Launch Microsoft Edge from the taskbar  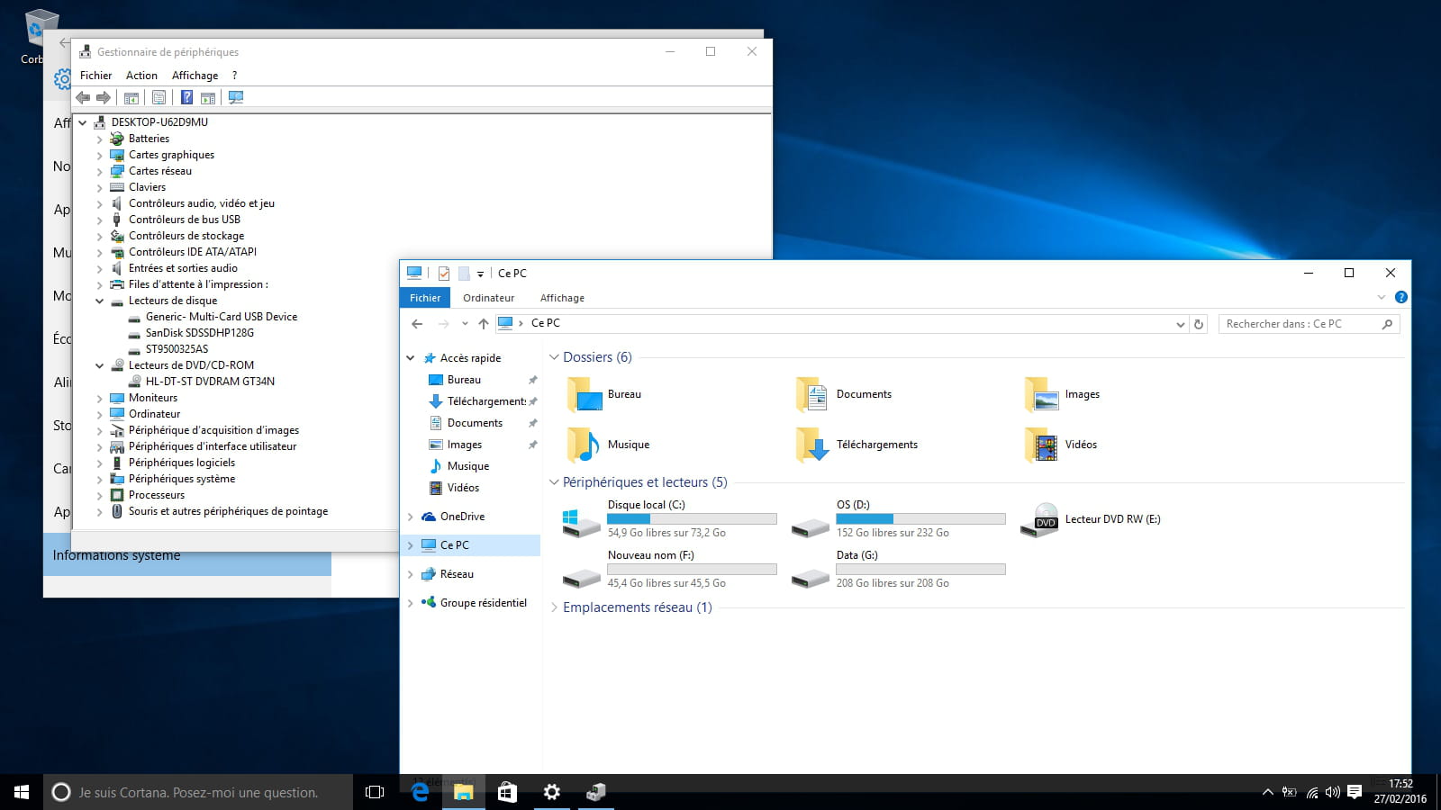click(x=420, y=792)
